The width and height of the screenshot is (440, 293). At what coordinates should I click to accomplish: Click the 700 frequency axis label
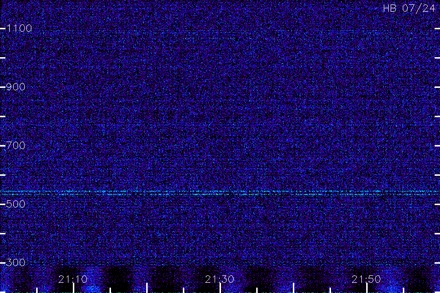(16, 146)
